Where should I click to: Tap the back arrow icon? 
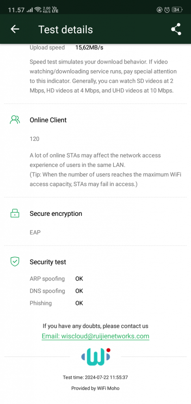click(x=15, y=29)
